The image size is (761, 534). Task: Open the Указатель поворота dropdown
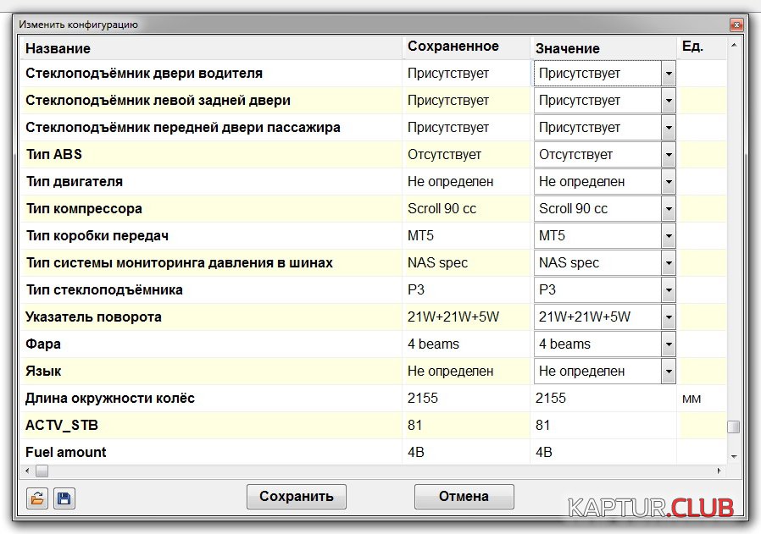coord(669,317)
